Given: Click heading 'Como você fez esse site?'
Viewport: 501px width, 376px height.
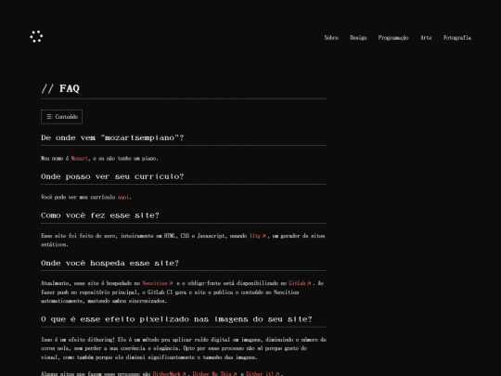Looking at the screenshot, I should click(x=100, y=215).
